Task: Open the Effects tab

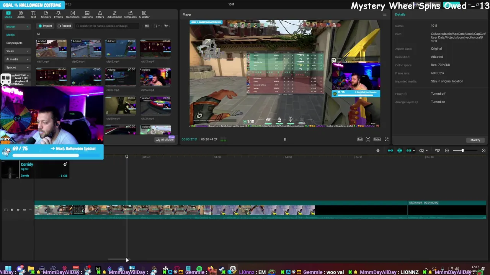Action: pos(58,15)
